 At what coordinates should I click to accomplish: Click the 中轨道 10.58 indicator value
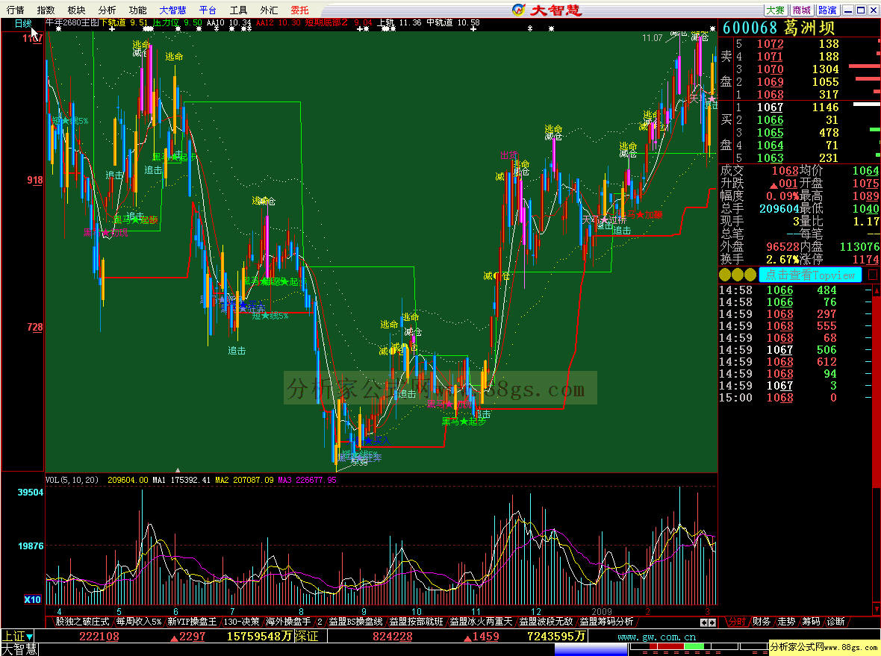453,22
